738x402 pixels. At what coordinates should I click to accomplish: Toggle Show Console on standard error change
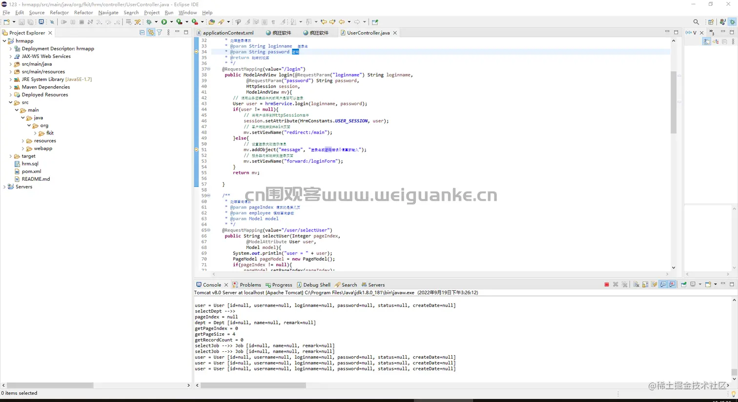[x=672, y=285]
